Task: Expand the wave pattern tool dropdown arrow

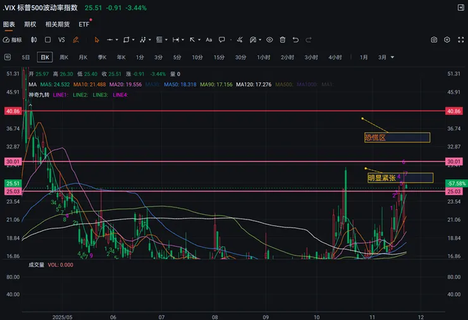Action: (x=150, y=40)
